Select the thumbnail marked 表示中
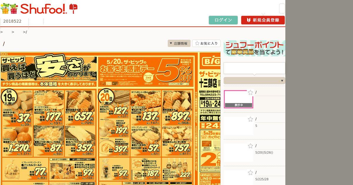Screen dimensions: 353x185 point(239,99)
